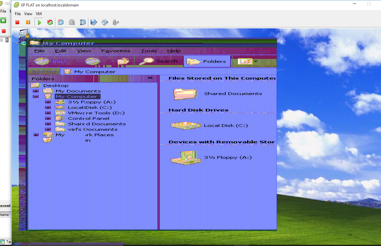Select Control Panel in folder tree
This screenshot has width=381, height=246.
click(x=89, y=118)
